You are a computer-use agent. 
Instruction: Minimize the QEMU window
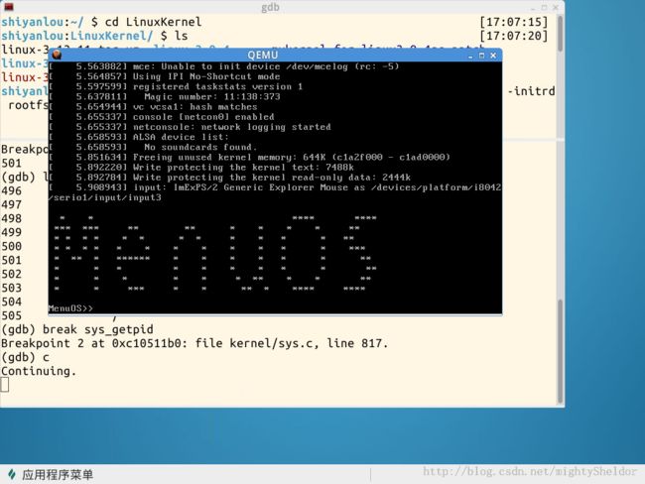click(470, 56)
